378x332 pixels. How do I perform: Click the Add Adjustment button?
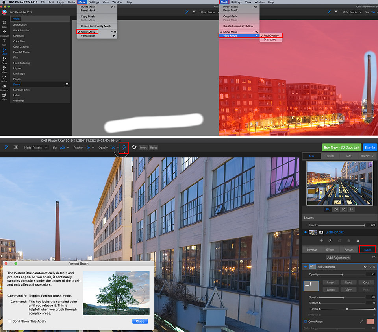(x=338, y=258)
